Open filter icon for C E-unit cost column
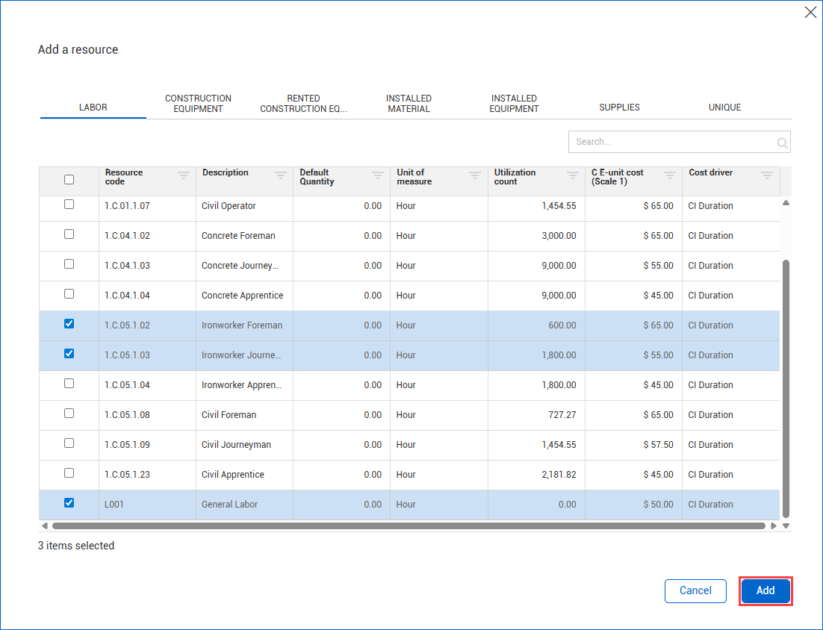The height and width of the screenshot is (630, 823). click(670, 175)
